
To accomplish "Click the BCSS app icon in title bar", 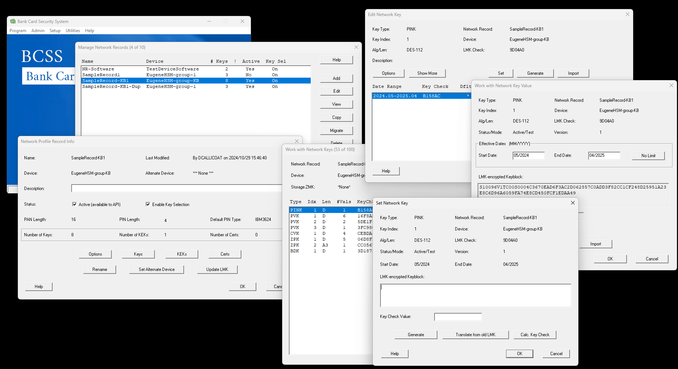I will (13, 21).
